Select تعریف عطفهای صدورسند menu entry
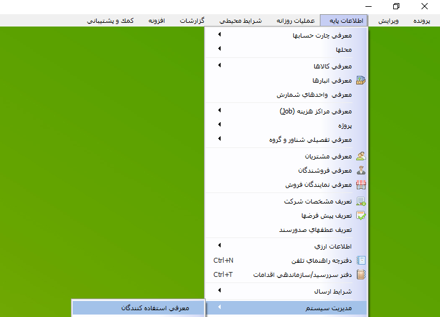440x317 pixels. click(315, 230)
